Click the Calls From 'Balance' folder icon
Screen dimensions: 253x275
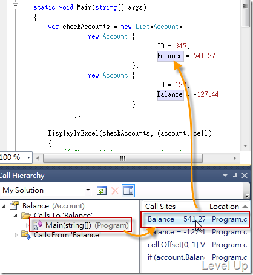26,235
